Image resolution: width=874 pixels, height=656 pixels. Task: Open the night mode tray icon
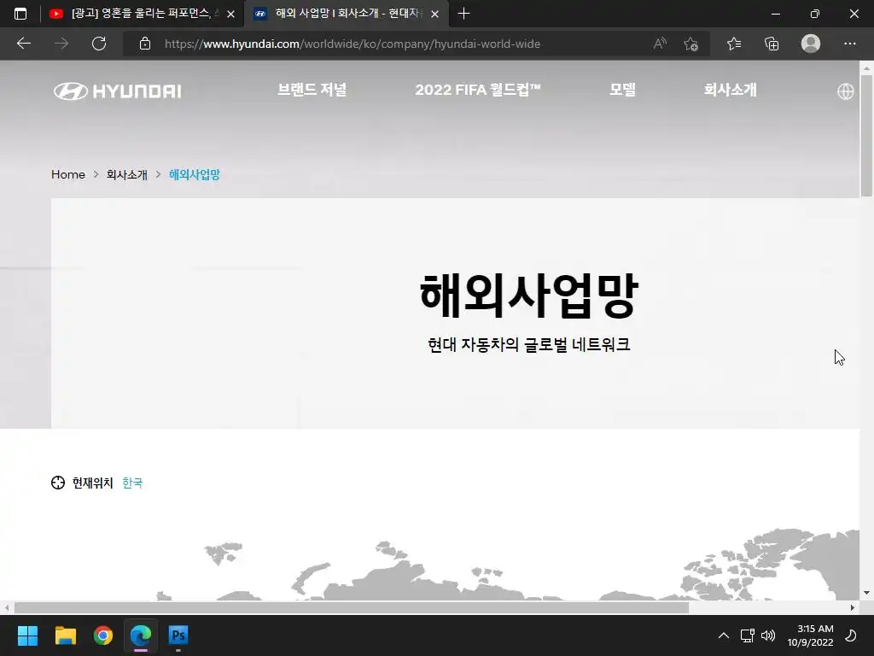click(x=851, y=635)
